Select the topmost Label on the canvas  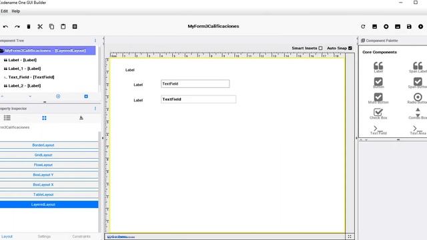click(x=130, y=70)
